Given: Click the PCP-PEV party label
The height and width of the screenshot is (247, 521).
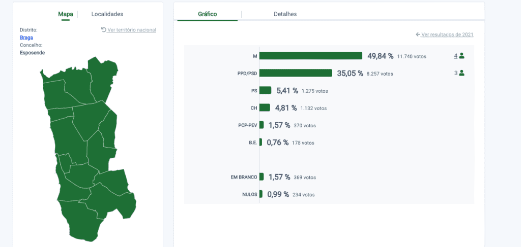Looking at the screenshot, I should 248,125.
